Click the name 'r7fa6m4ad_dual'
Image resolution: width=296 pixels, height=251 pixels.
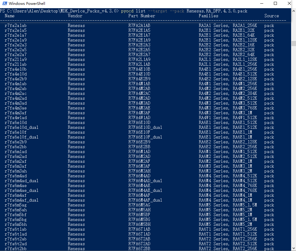coord(22,181)
